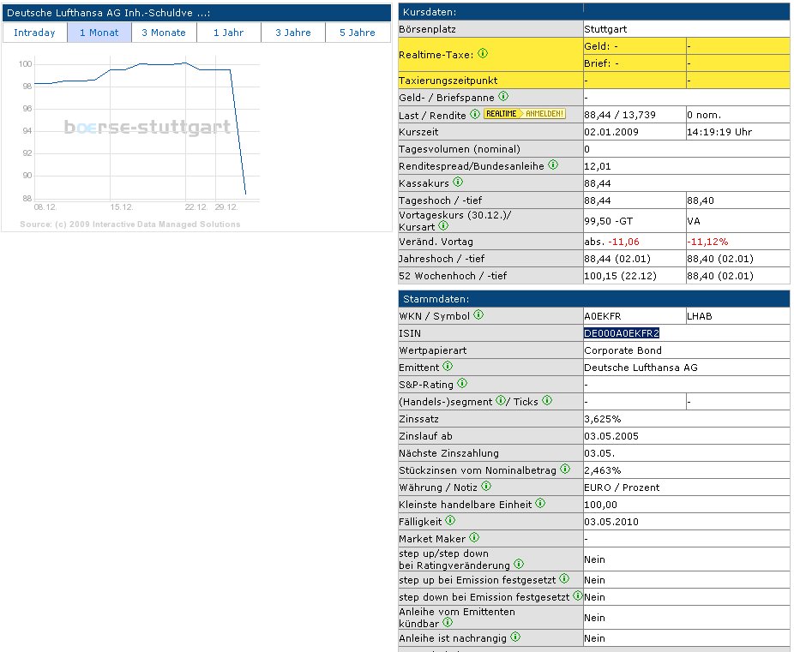Click the REALTIME ANMELDEN button
Image resolution: width=794 pixels, height=652 pixels.
[525, 114]
